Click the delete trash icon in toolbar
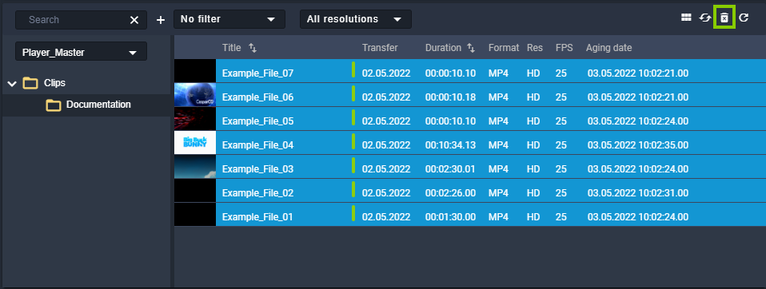 pyautogui.click(x=724, y=18)
